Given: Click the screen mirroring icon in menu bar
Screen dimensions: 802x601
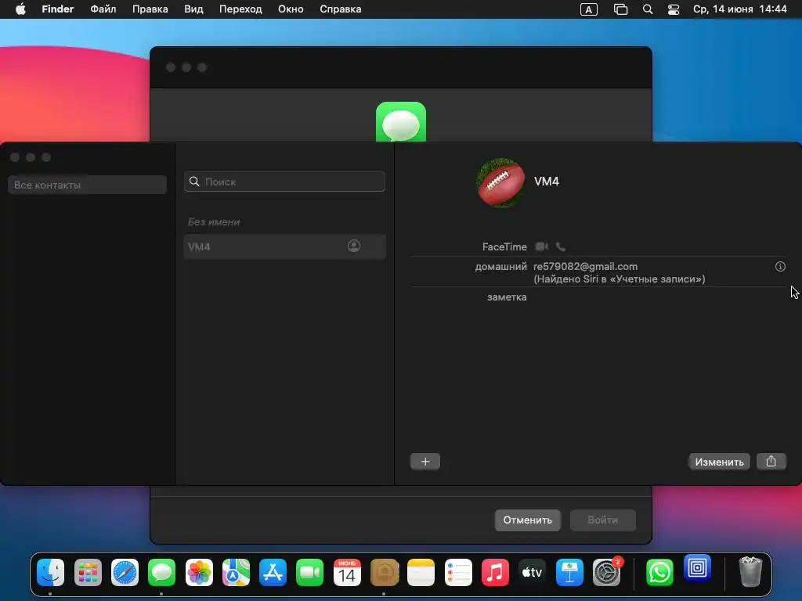Looking at the screenshot, I should pyautogui.click(x=620, y=9).
